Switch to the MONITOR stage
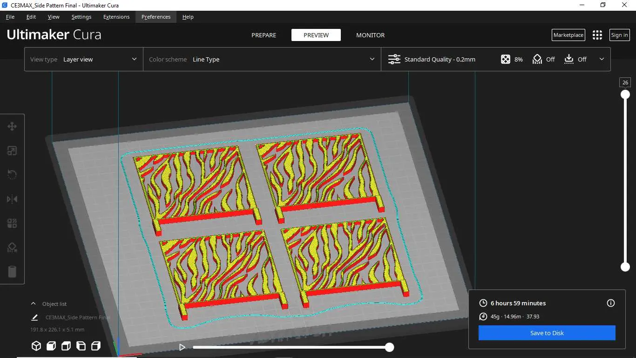636x358 pixels. [x=371, y=35]
